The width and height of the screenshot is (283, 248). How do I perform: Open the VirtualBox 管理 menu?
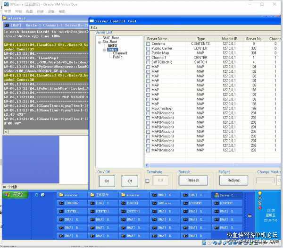(x=8, y=11)
